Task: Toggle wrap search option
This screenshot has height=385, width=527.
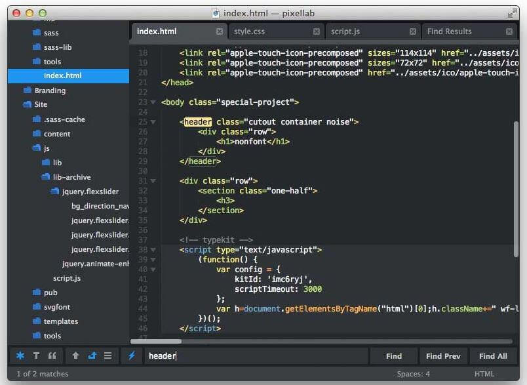Action: tap(92, 355)
